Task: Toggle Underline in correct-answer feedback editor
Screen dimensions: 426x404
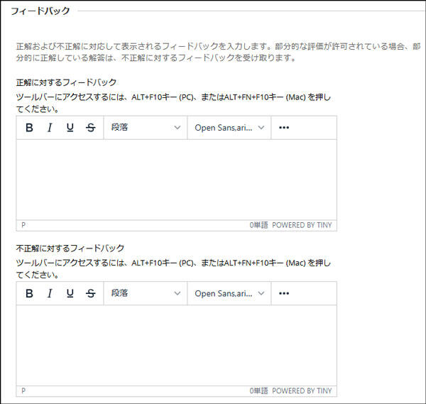Action: pyautogui.click(x=70, y=127)
